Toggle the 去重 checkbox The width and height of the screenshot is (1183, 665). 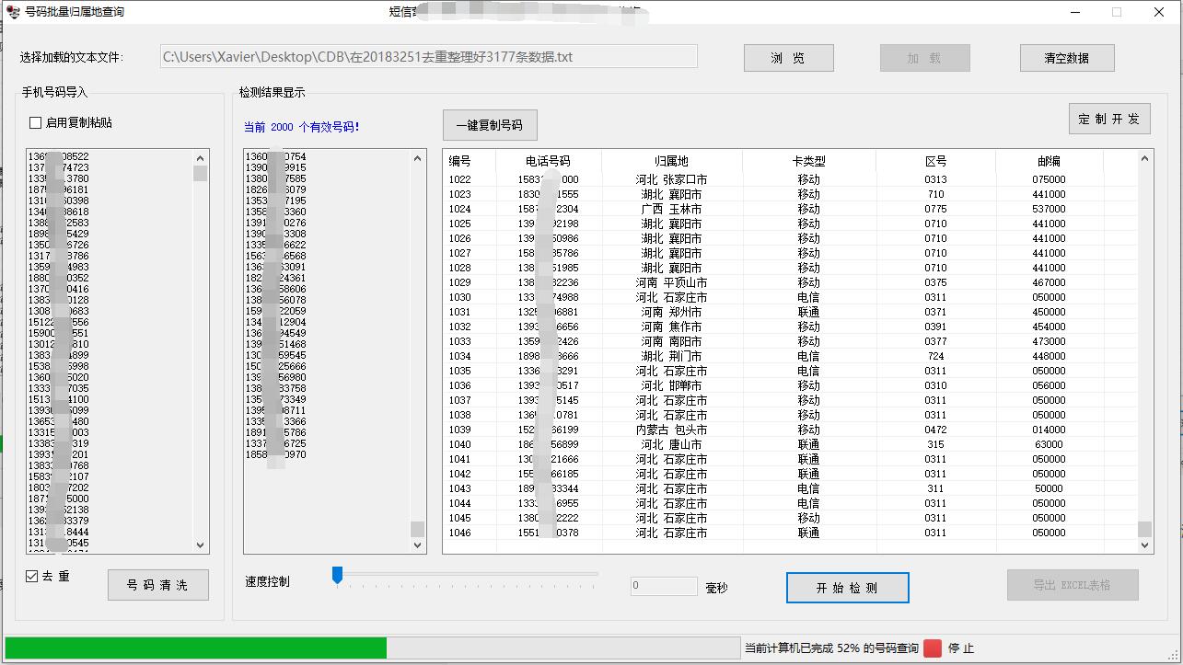pyautogui.click(x=32, y=576)
